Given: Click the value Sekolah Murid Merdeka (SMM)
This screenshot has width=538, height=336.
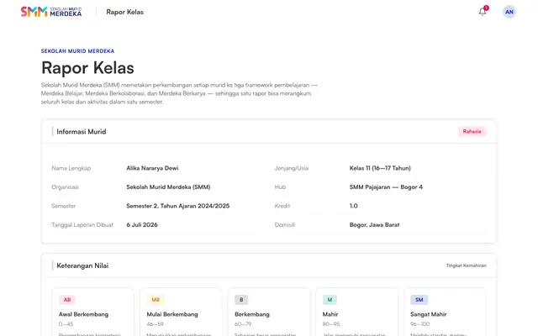Looking at the screenshot, I should pos(168,186).
